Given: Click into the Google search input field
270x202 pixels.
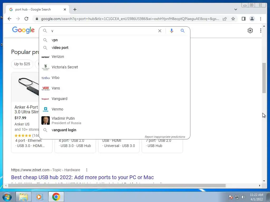Looking at the screenshot, I should (x=103, y=31).
